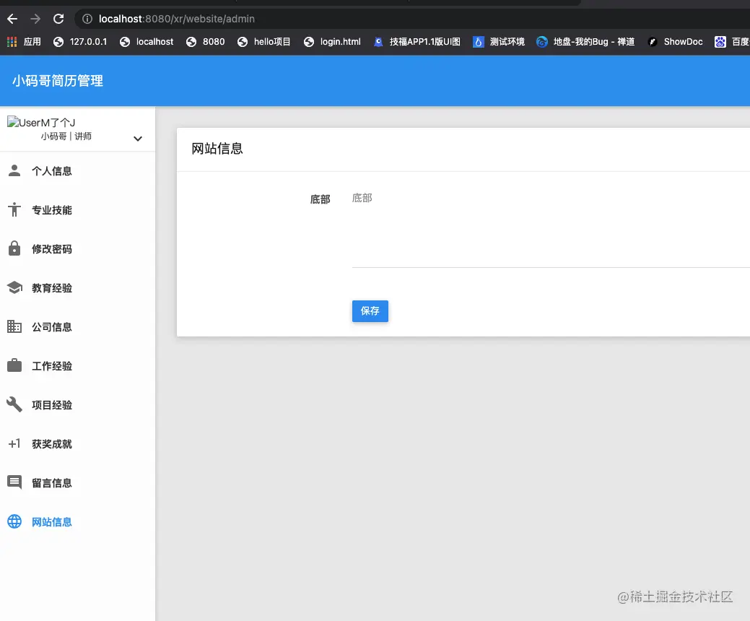Click the 保存 save button

(370, 311)
